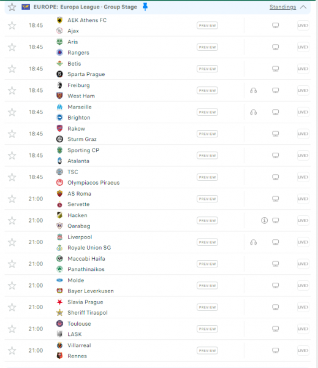The height and width of the screenshot is (368, 318).
Task: Toggle favorite star for Sporting CP match
Action: (12, 155)
